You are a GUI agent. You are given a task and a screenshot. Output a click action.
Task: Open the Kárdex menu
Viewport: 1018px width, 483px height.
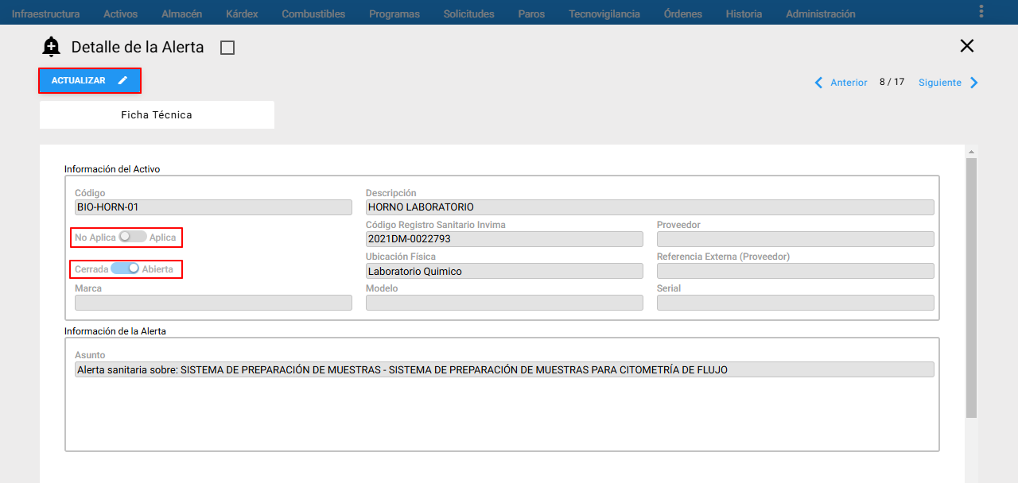242,14
